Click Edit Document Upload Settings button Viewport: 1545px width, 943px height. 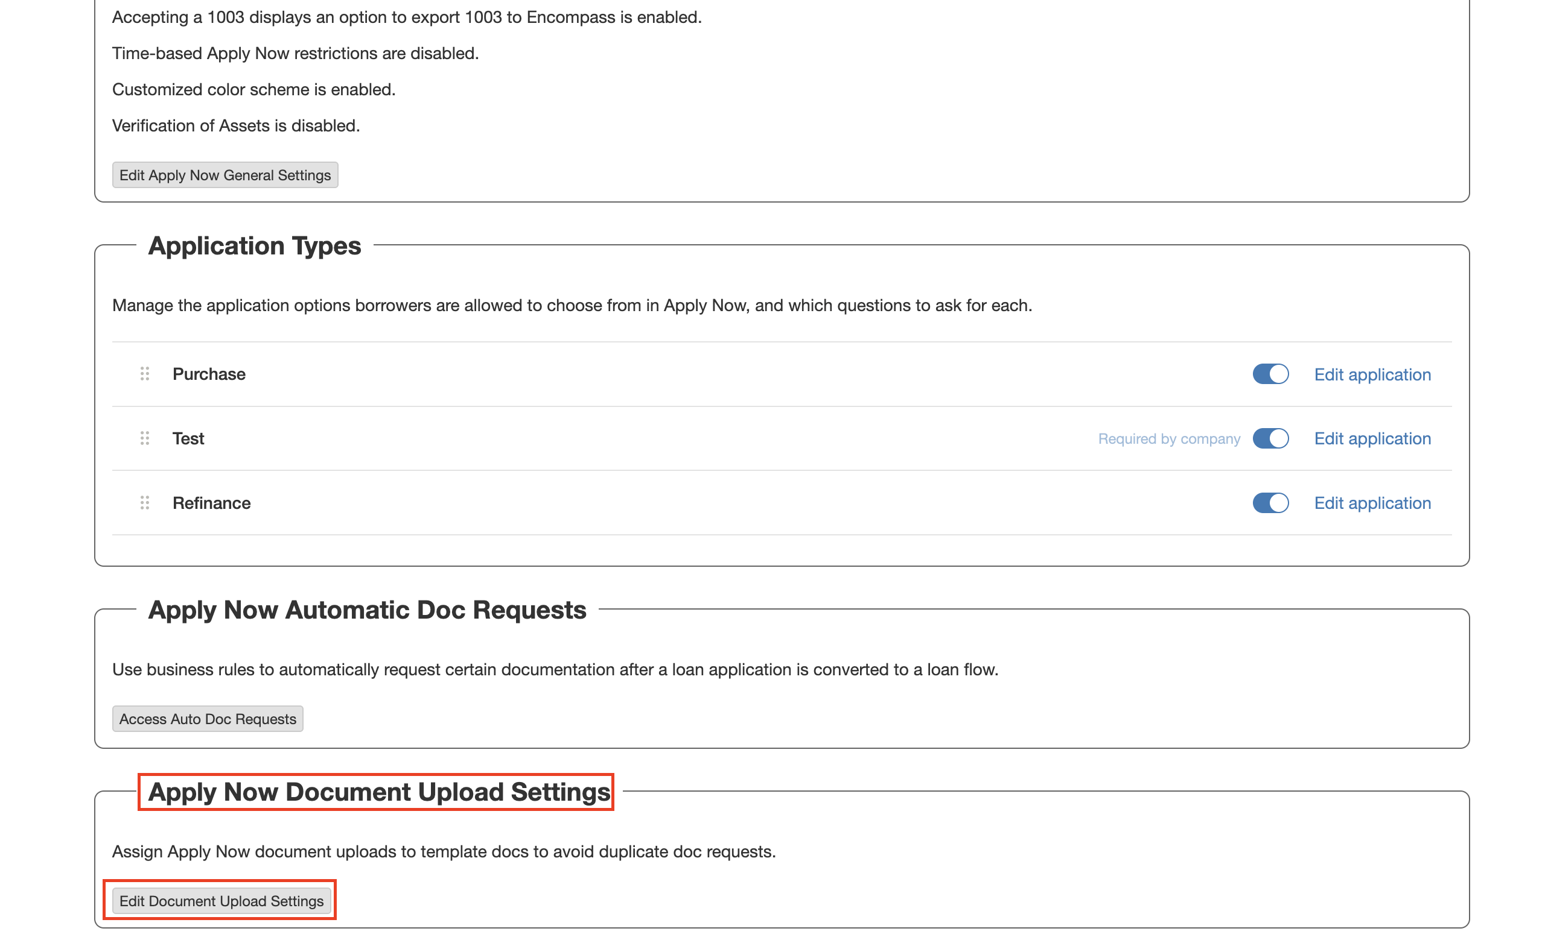221,901
